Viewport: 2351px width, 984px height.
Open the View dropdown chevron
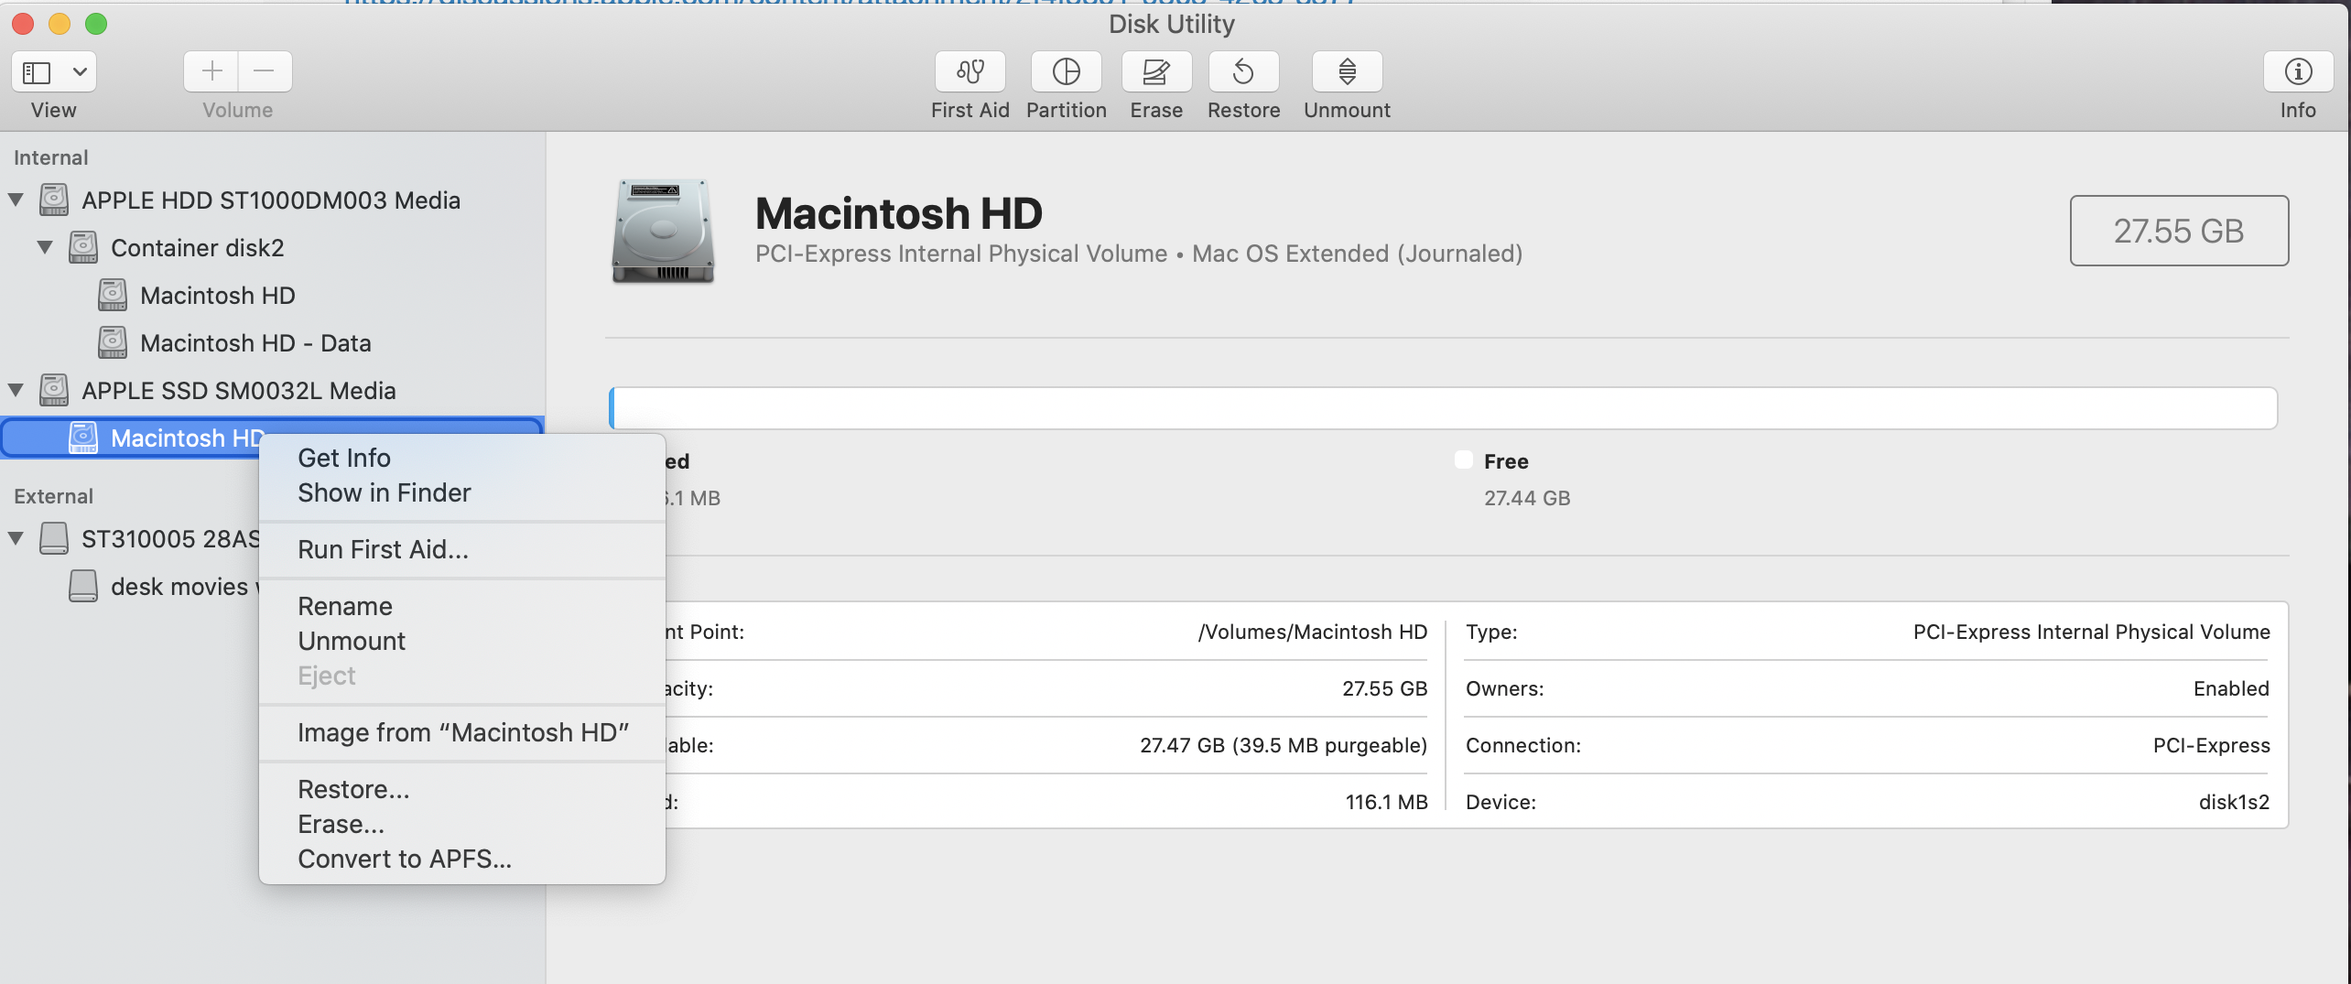click(80, 71)
